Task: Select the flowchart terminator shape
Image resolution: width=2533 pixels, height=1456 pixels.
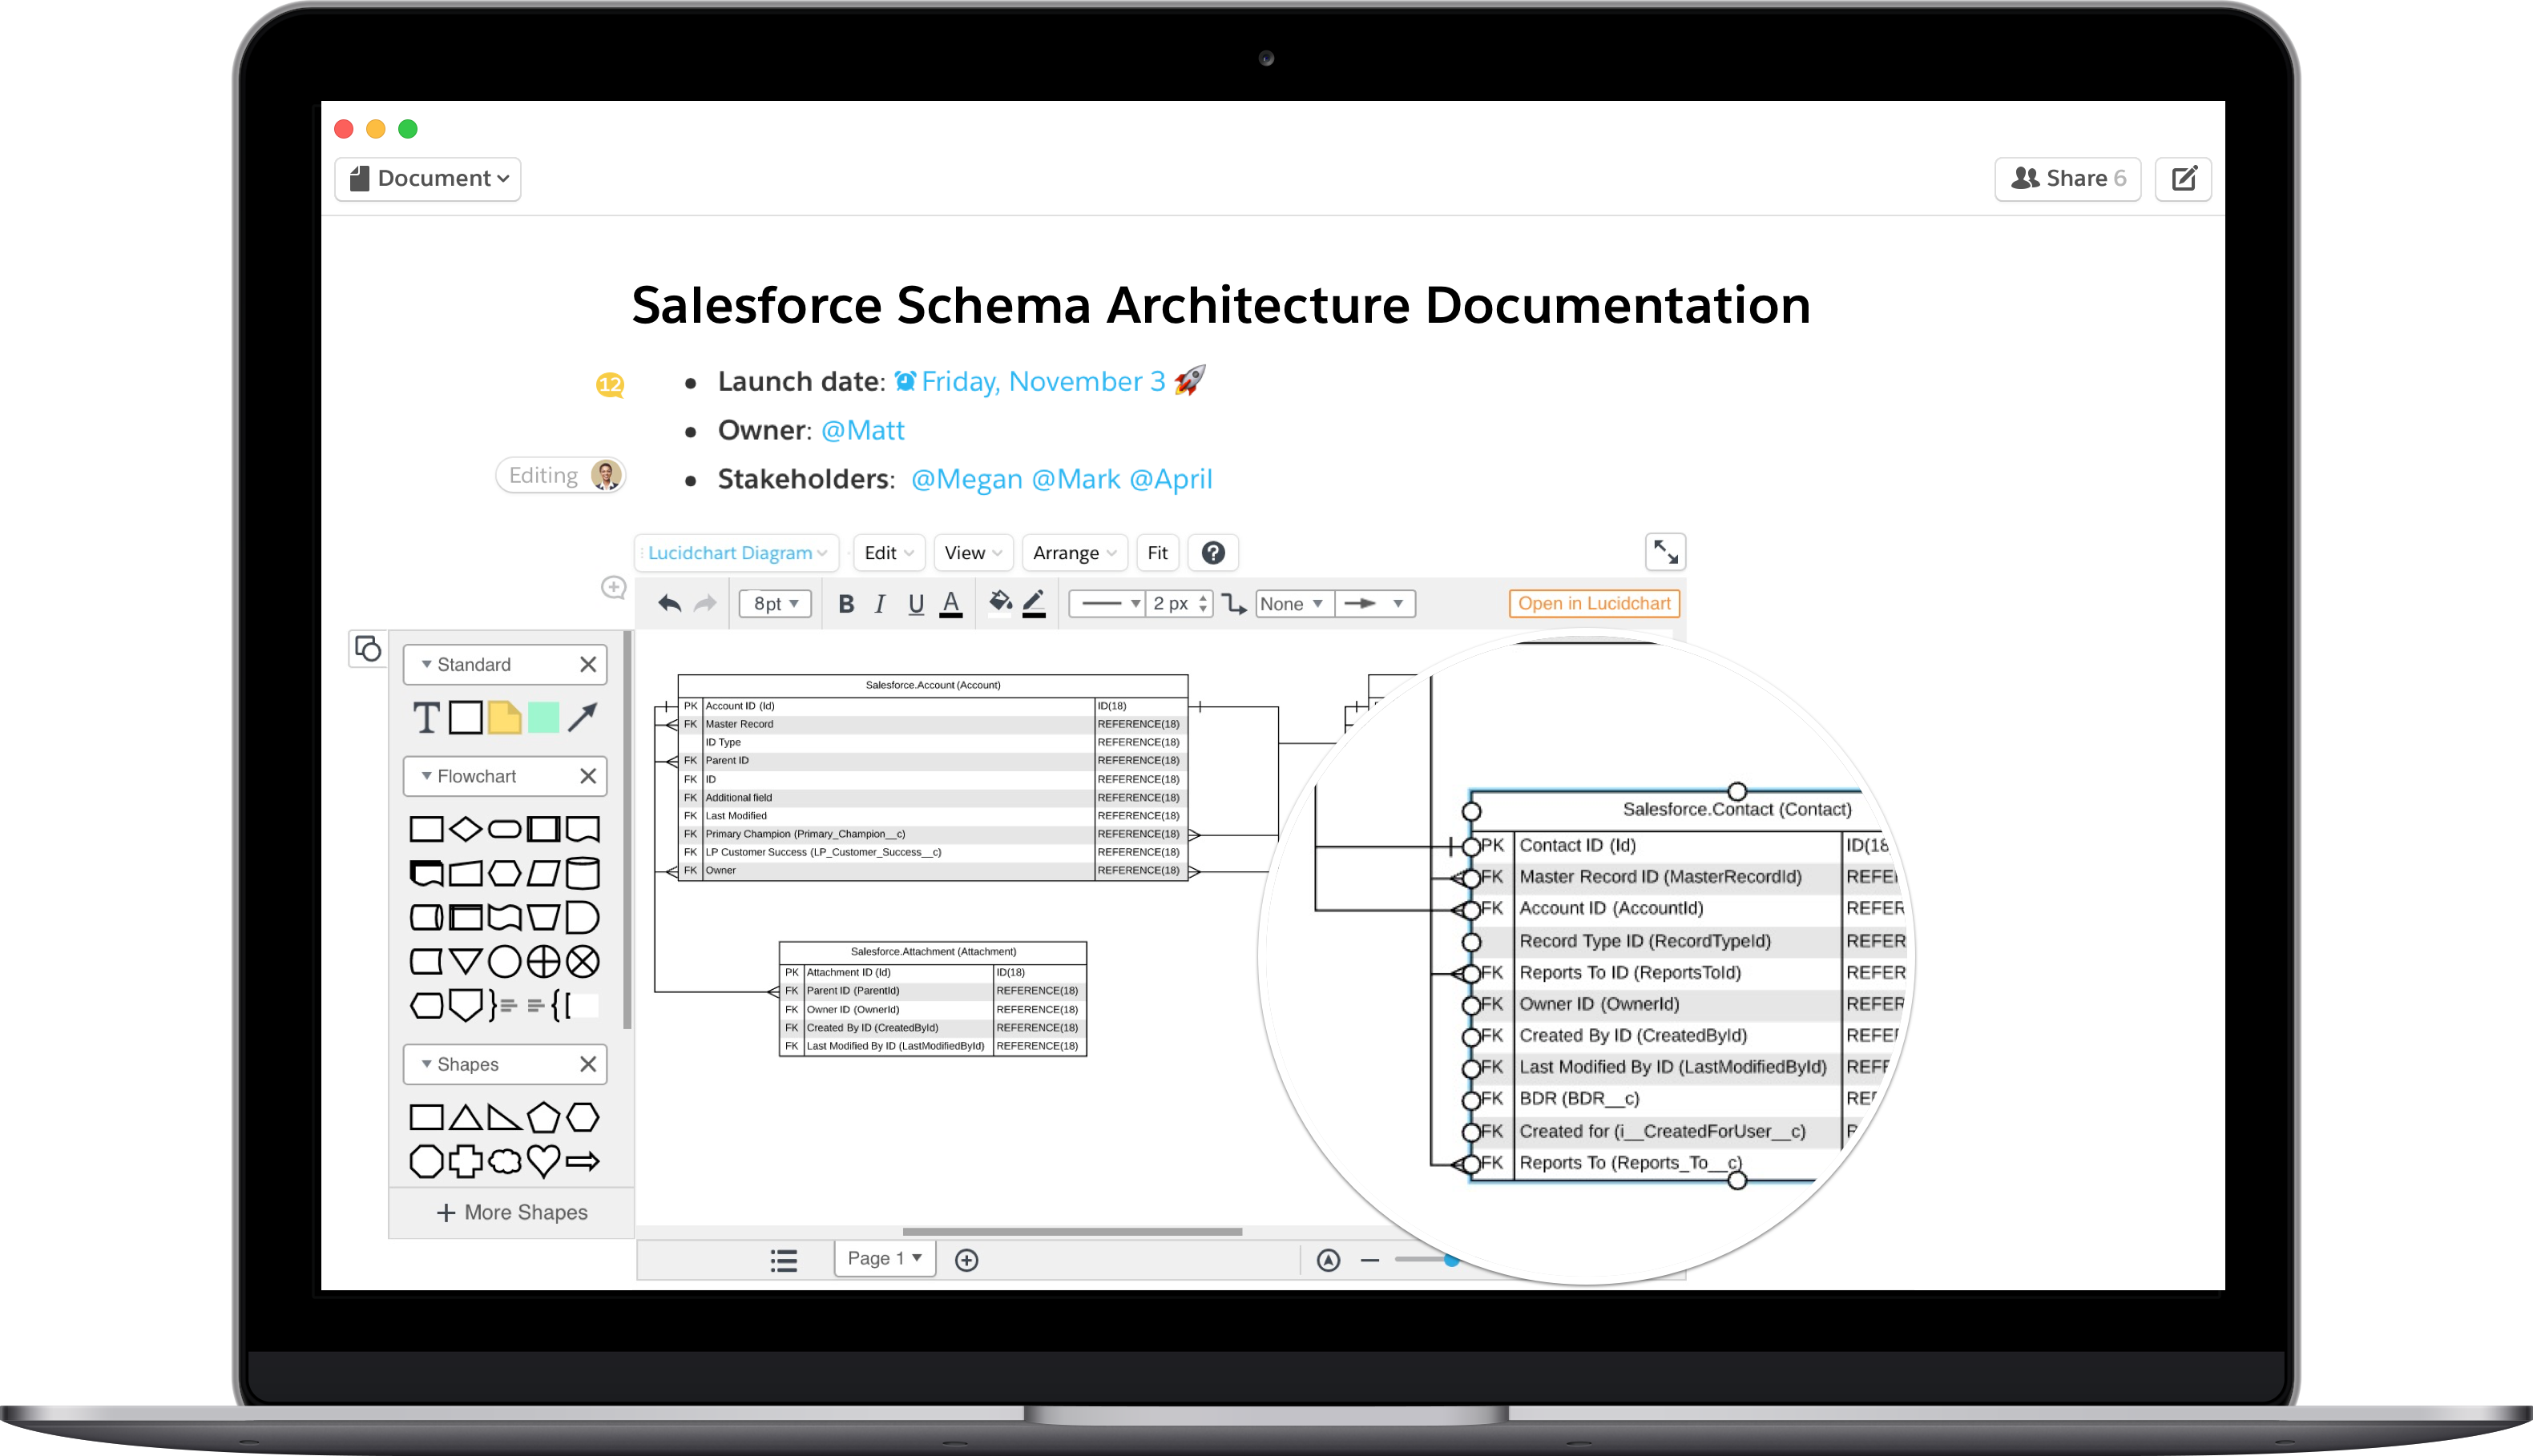Action: (504, 830)
